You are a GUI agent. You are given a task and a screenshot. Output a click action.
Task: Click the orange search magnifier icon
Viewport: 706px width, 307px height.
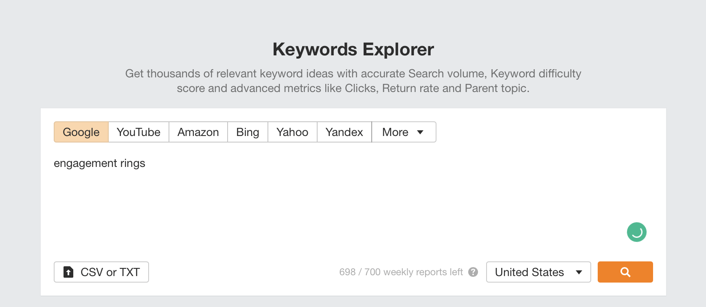pyautogui.click(x=625, y=272)
